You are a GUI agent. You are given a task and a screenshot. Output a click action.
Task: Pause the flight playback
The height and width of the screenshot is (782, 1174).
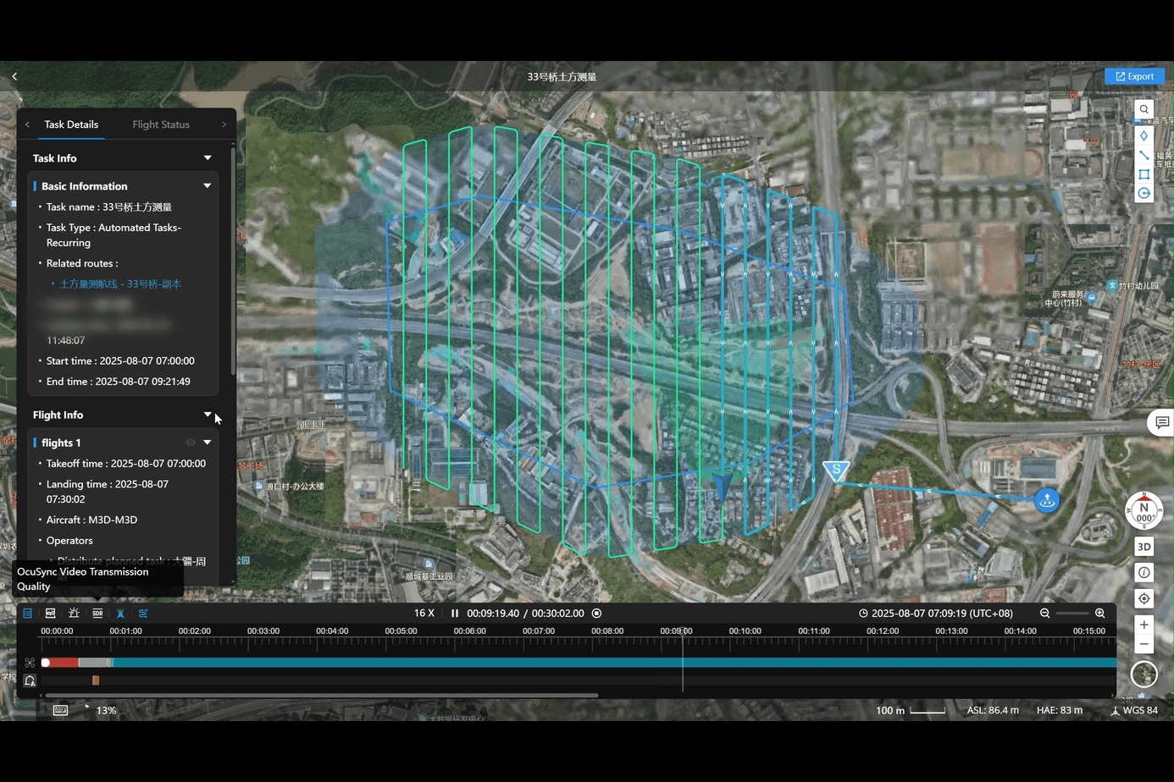455,614
